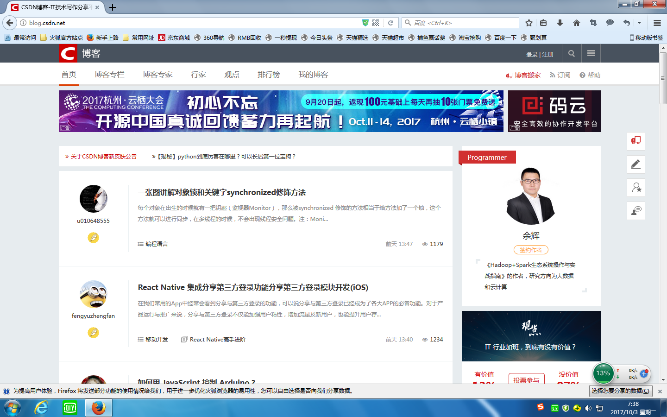The height and width of the screenshot is (417, 667).
Task: Open 关于CSDN博客新皮肤公告 announcement
Action: (x=104, y=157)
